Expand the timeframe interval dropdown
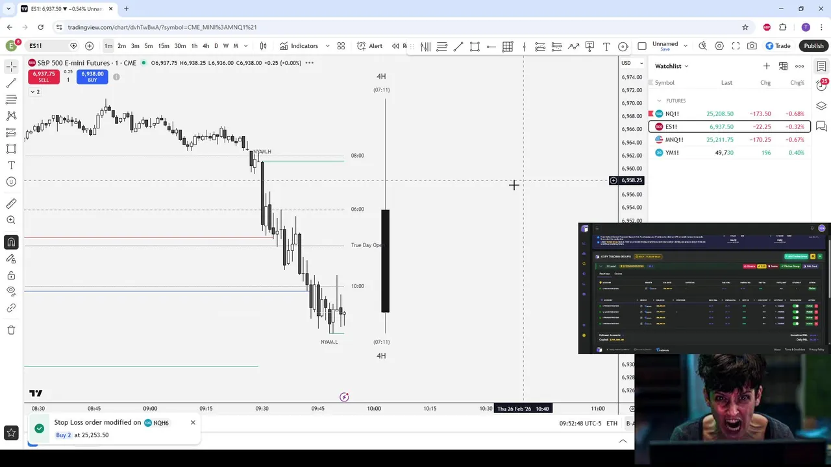 click(x=245, y=46)
